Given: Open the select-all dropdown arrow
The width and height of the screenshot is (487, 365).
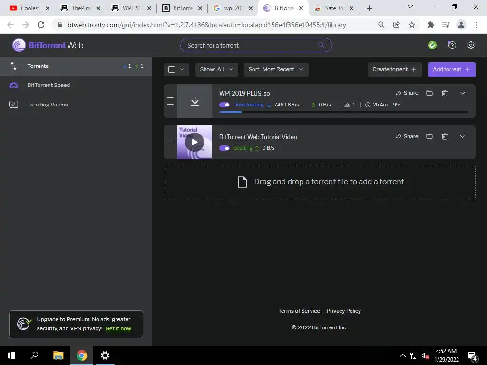Looking at the screenshot, I should click(182, 69).
